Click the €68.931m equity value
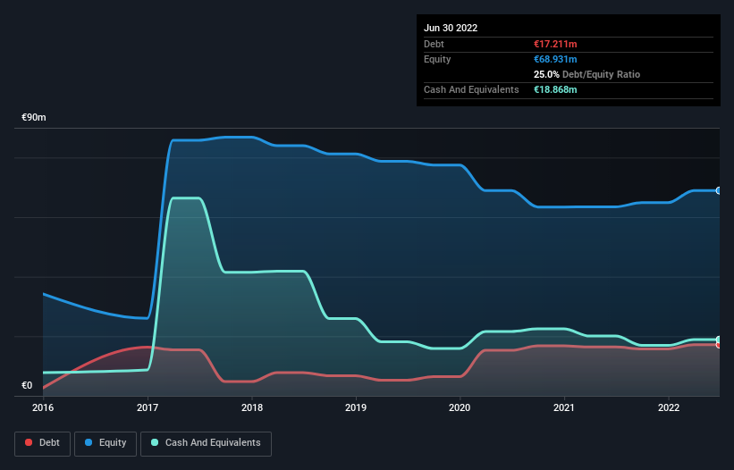Image resolution: width=734 pixels, height=470 pixels. tap(555, 59)
